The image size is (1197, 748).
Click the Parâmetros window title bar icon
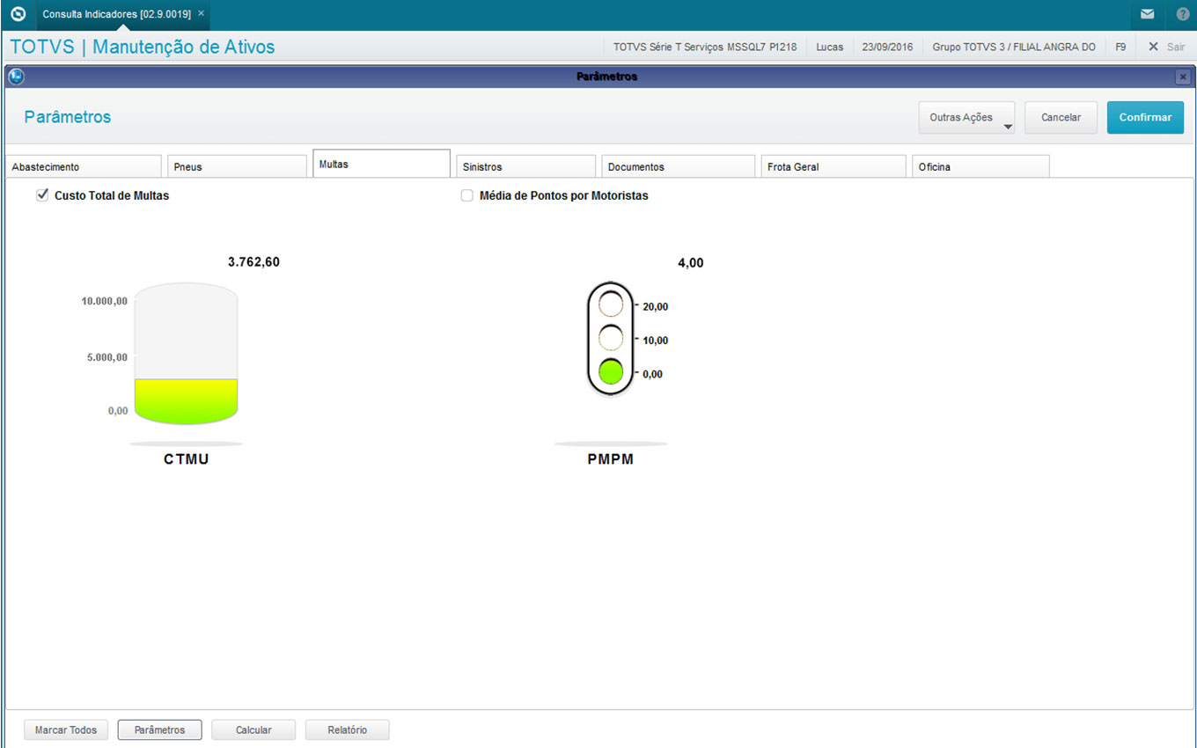(x=15, y=77)
